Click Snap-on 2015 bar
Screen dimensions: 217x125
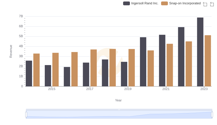point(56,70)
